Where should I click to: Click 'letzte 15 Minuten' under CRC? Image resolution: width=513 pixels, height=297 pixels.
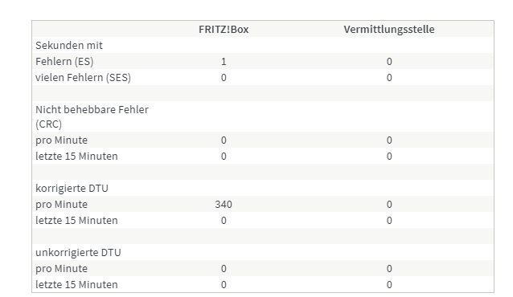click(x=76, y=157)
